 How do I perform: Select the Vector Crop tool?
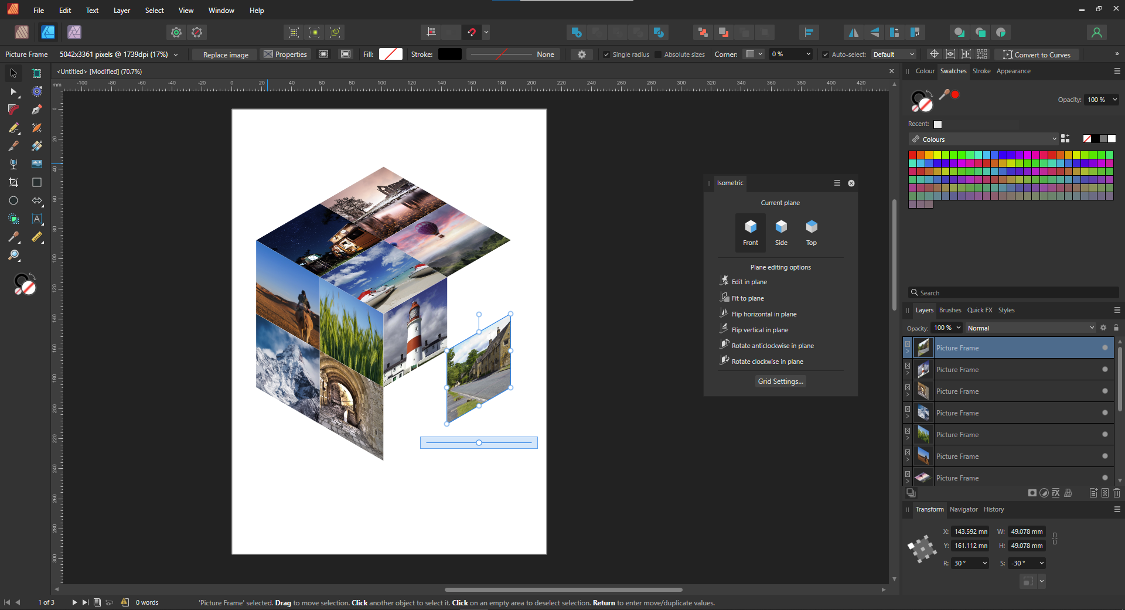pyautogui.click(x=13, y=182)
